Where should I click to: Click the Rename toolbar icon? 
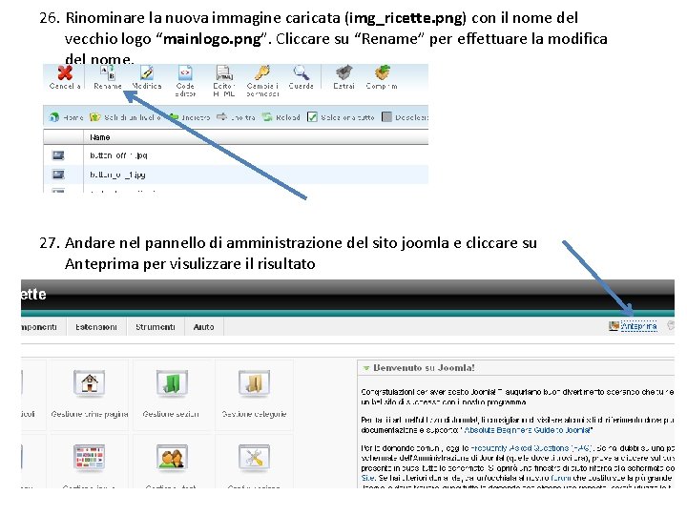tap(107, 72)
